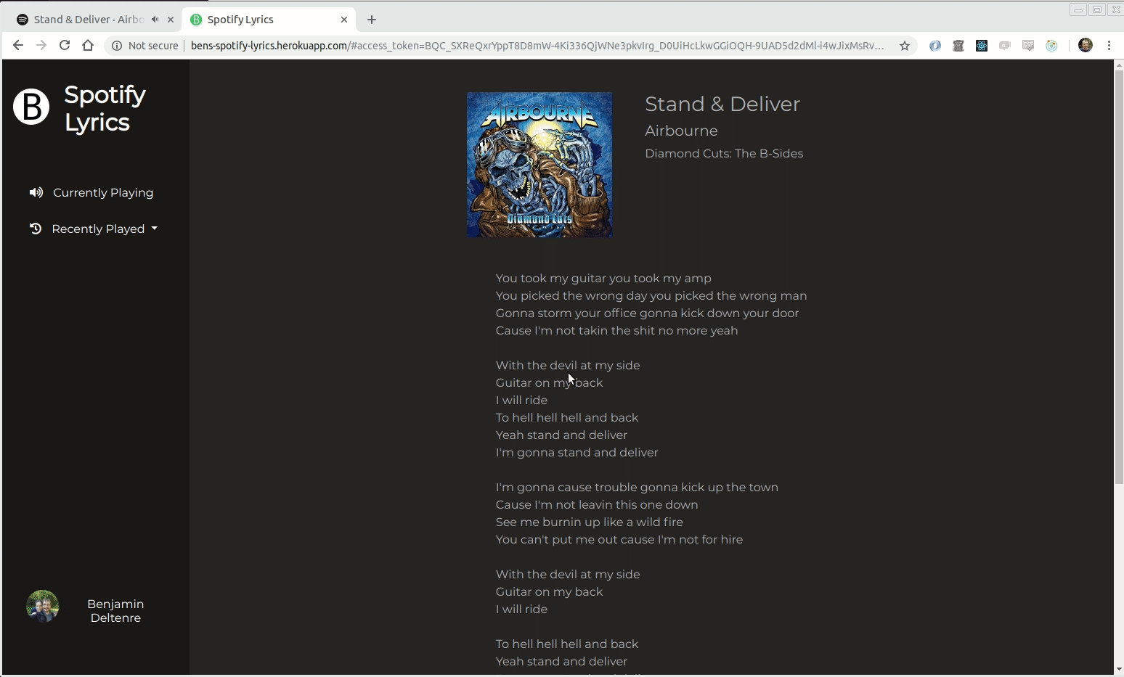This screenshot has width=1124, height=677.
Task: Minimize the browser window
Action: (x=1078, y=9)
